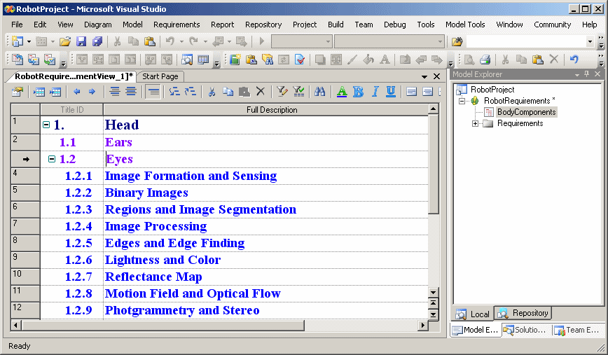608x355 pixels.
Task: Toggle Italic formatting button
Action: pyautogui.click(x=375, y=92)
